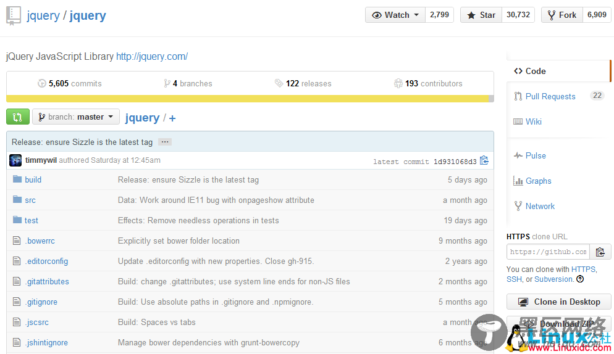614x354 pixels.
Task: Click the repository book icon beside jquery
Action: point(14,15)
